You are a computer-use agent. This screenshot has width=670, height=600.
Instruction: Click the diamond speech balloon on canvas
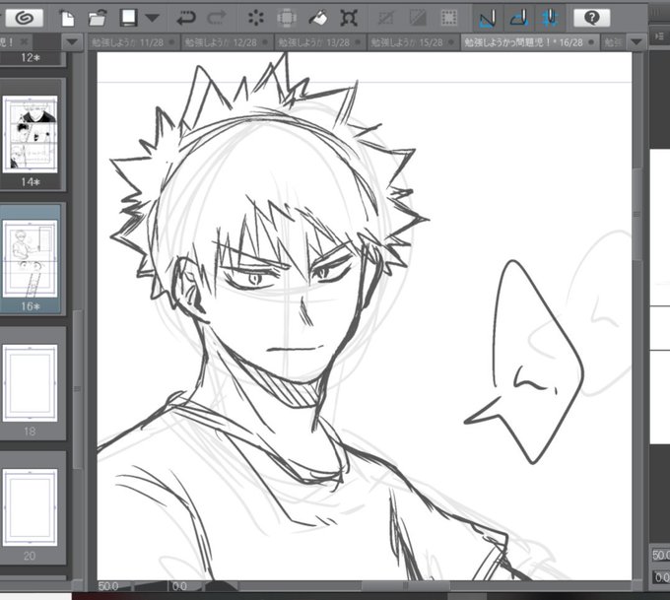525,363
